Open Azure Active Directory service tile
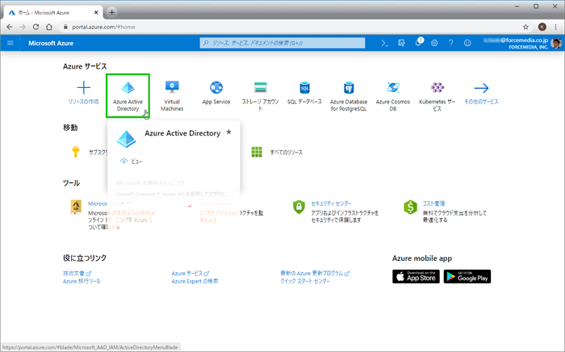Image resolution: width=565 pixels, height=352 pixels. [128, 95]
